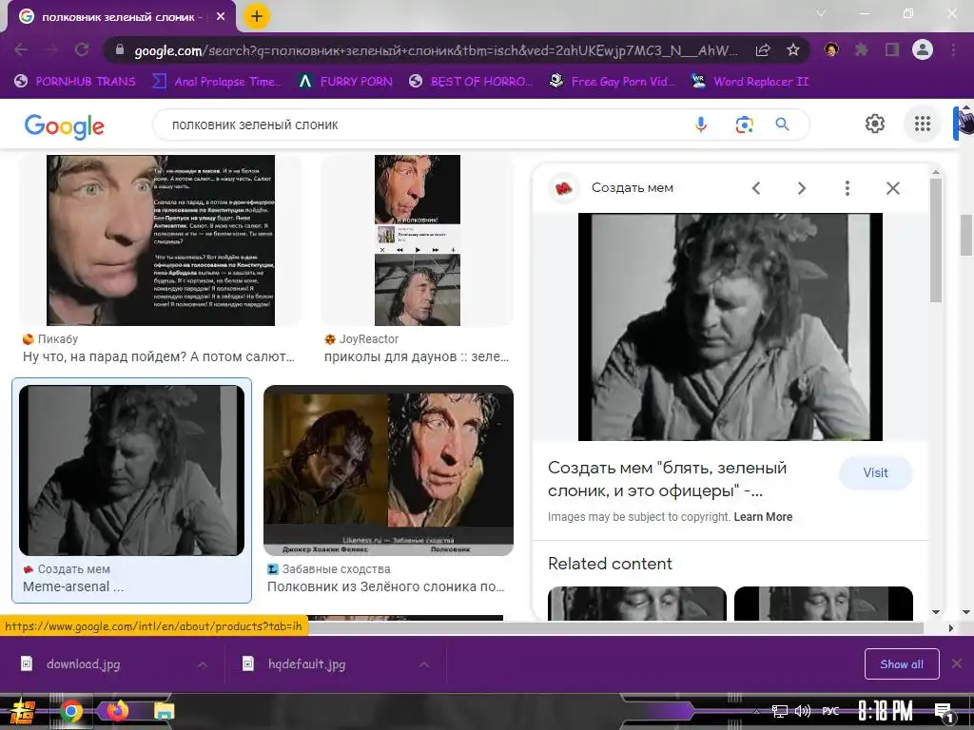
Task: Open the Создать мем source header link
Action: pyautogui.click(x=632, y=188)
